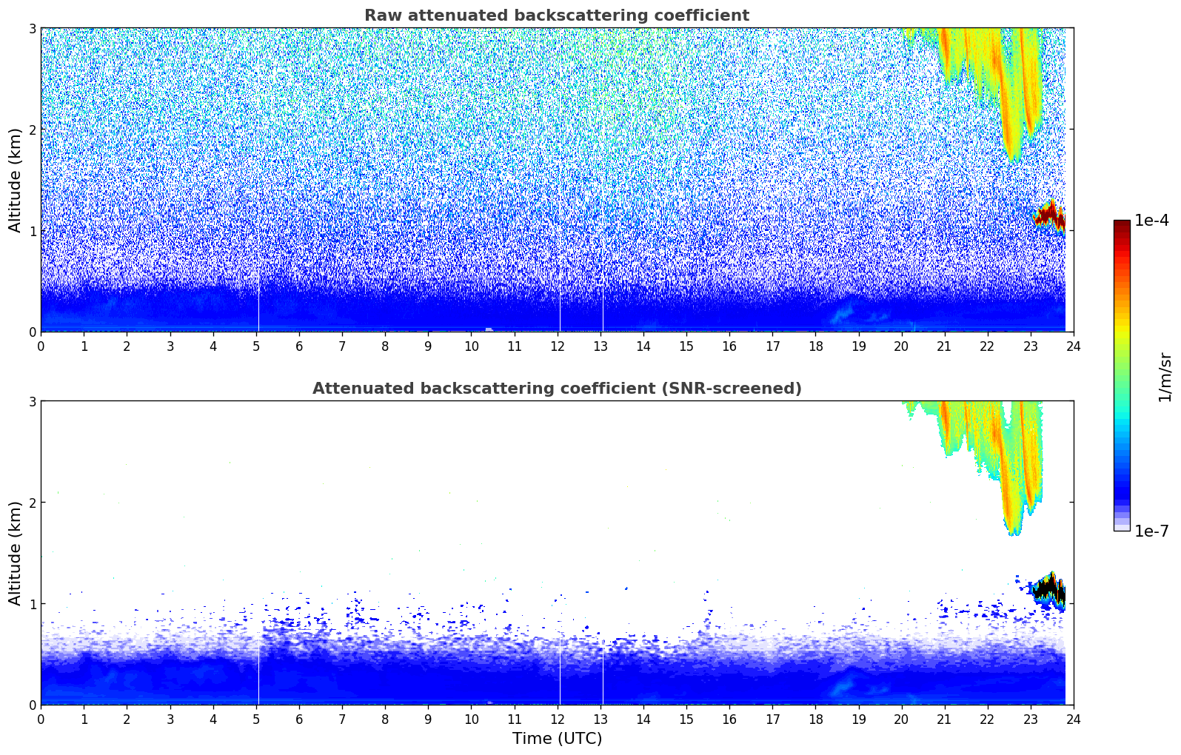The image size is (1181, 755).
Task: Click the top plot 'Altitude (km)' label
Action: pyautogui.click(x=16, y=180)
